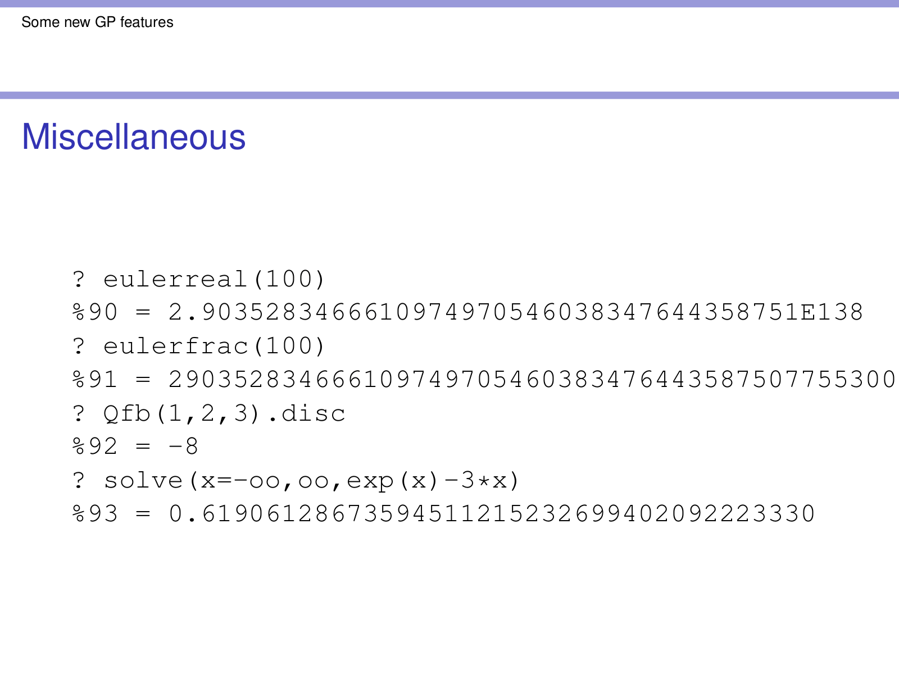Select the %92 output label
Image resolution: width=899 pixels, height=674 pixels.
click(95, 447)
